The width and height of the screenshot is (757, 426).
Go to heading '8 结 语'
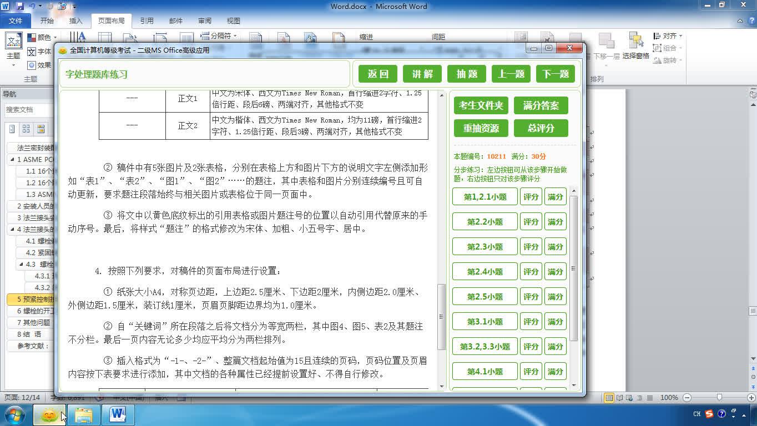point(32,334)
